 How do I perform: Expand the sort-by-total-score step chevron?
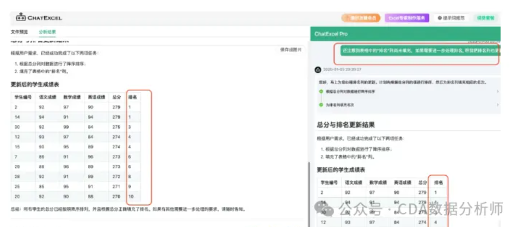click(x=497, y=91)
